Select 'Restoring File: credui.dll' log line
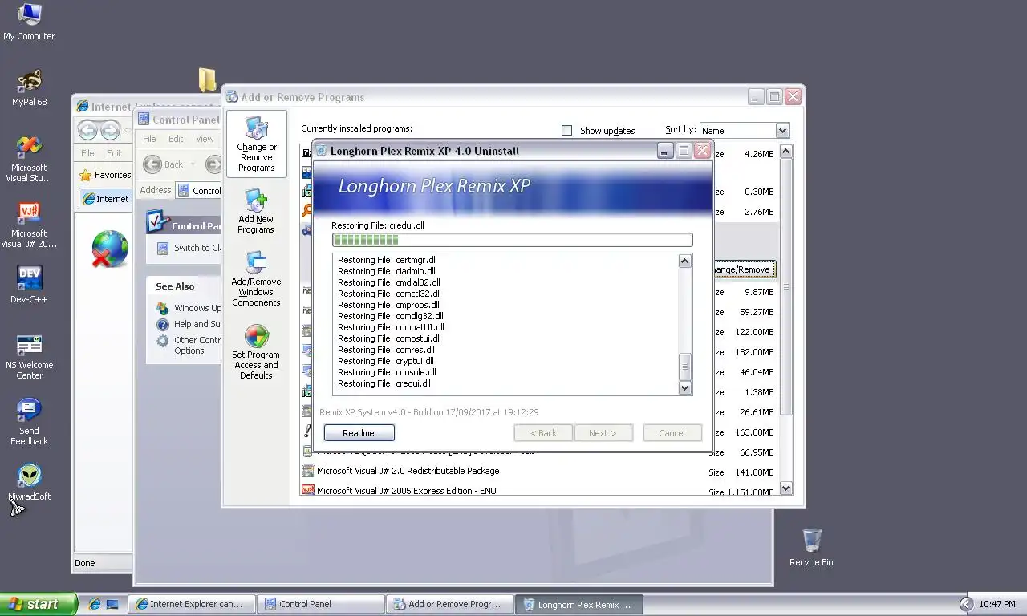This screenshot has height=616, width=1027. 384,383
